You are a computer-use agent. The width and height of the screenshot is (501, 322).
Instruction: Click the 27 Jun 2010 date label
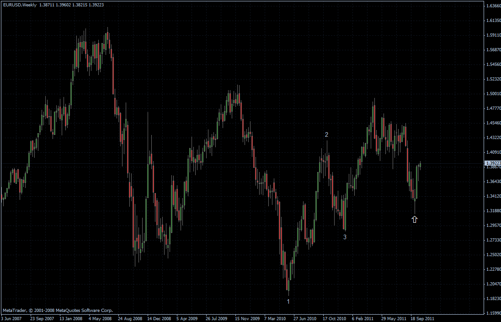(305, 318)
